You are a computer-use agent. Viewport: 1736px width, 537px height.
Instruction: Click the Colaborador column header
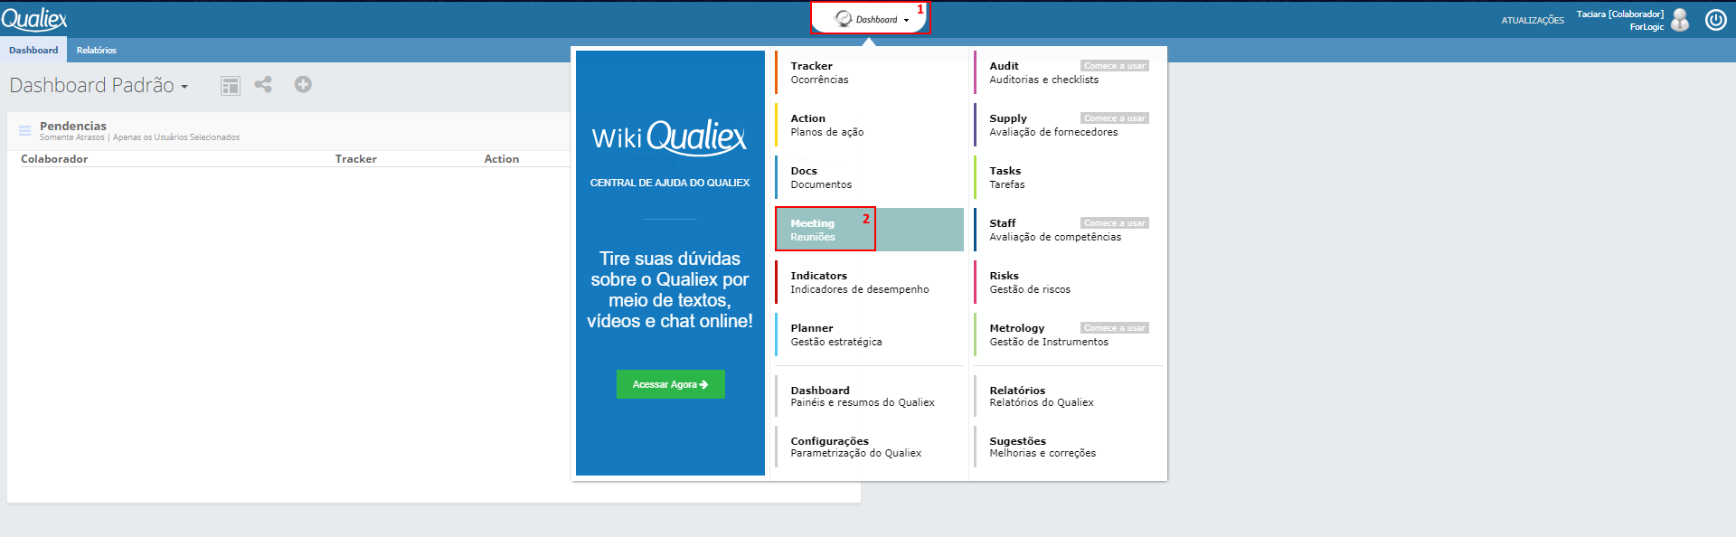click(x=54, y=159)
